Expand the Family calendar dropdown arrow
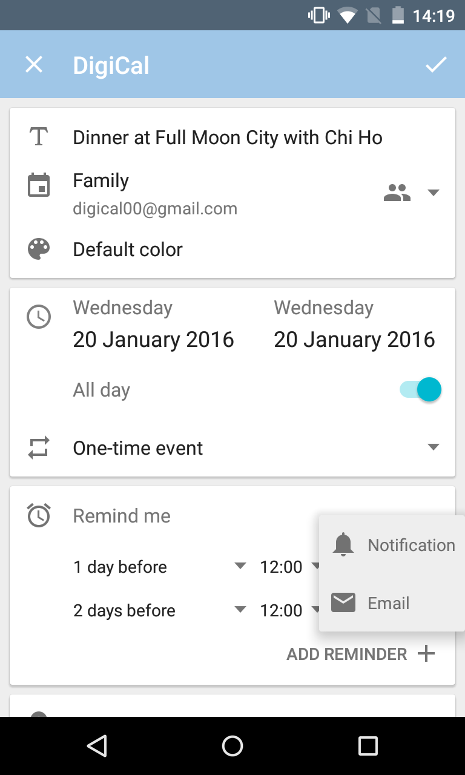The height and width of the screenshot is (775, 465). (x=433, y=193)
